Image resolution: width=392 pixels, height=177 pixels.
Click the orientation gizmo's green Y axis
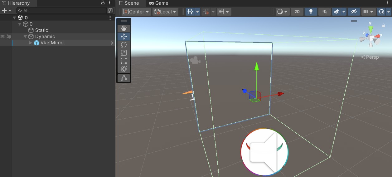pos(370,29)
